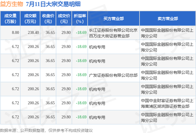Click the last row's 机构专用 buyer cell
Screen dimensions: 196x133
point(97,117)
